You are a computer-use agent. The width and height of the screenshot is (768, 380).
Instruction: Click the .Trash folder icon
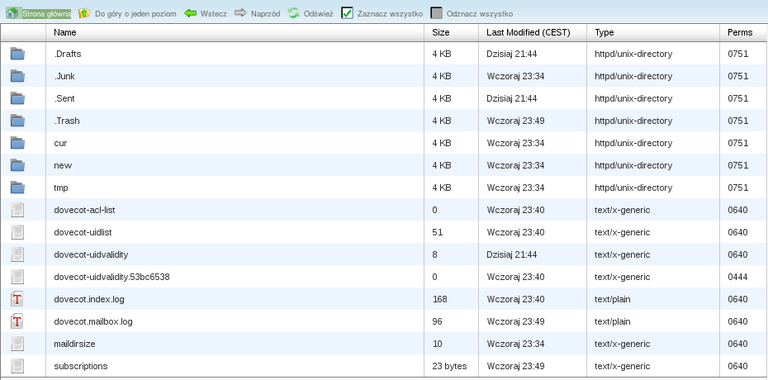(x=17, y=121)
